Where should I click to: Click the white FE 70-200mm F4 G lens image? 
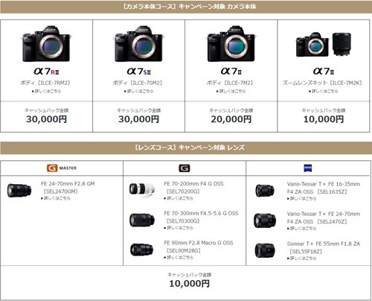pyautogui.click(x=142, y=190)
